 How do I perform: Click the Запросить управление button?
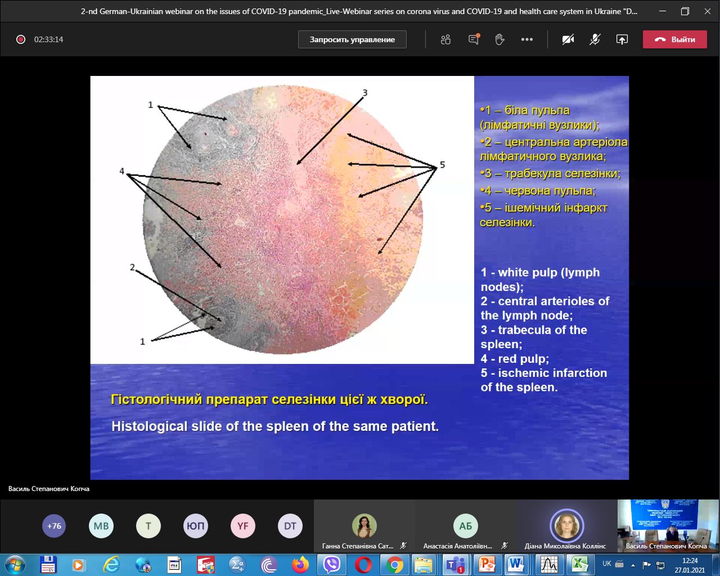pos(352,39)
